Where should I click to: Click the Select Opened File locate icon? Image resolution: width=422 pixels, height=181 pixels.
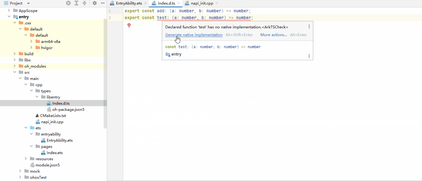(x=68, y=3)
